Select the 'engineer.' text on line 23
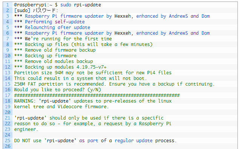242x149 pixels. click(x=26, y=129)
